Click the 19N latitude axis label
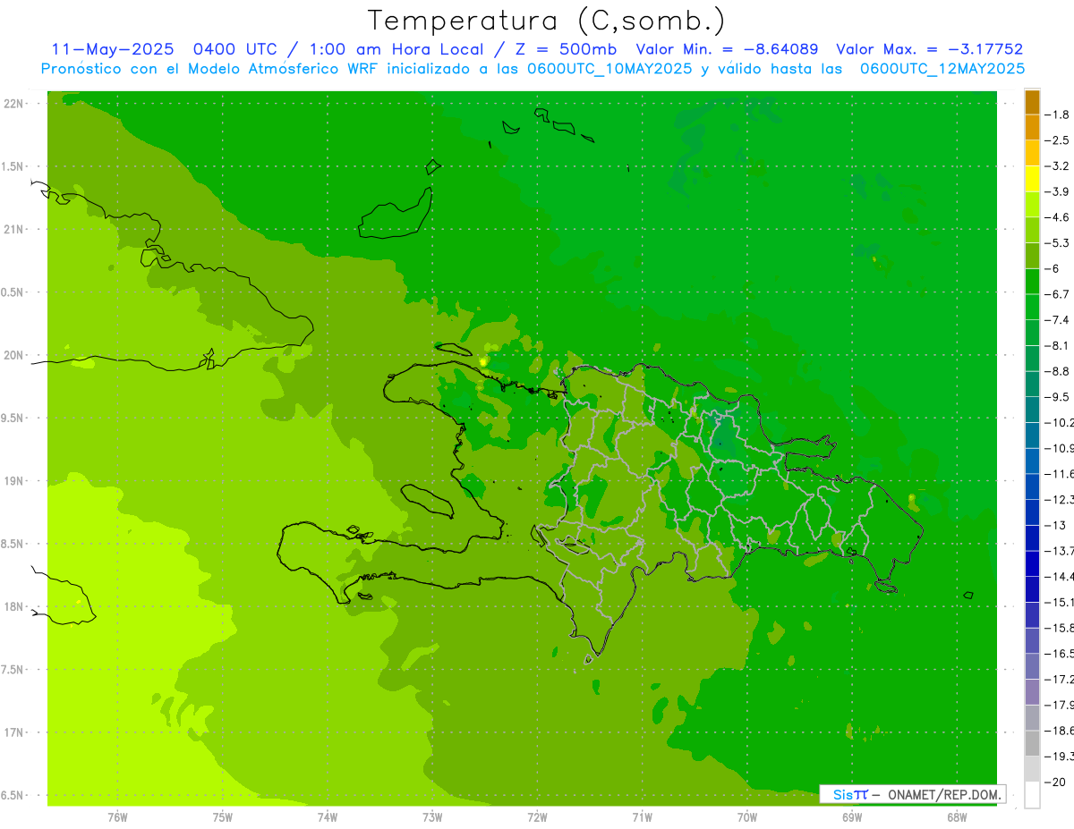 (15, 481)
